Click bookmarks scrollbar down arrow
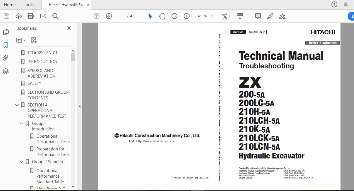Image resolution: width=354 pixels, height=191 pixels. click(73, 187)
